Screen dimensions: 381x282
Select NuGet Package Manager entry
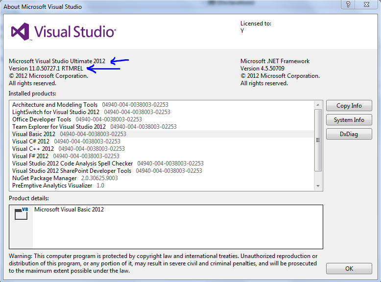[163, 178]
